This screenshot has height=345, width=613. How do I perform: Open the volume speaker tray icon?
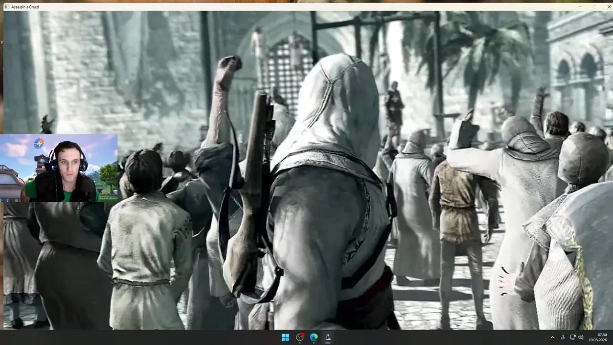[x=581, y=337]
